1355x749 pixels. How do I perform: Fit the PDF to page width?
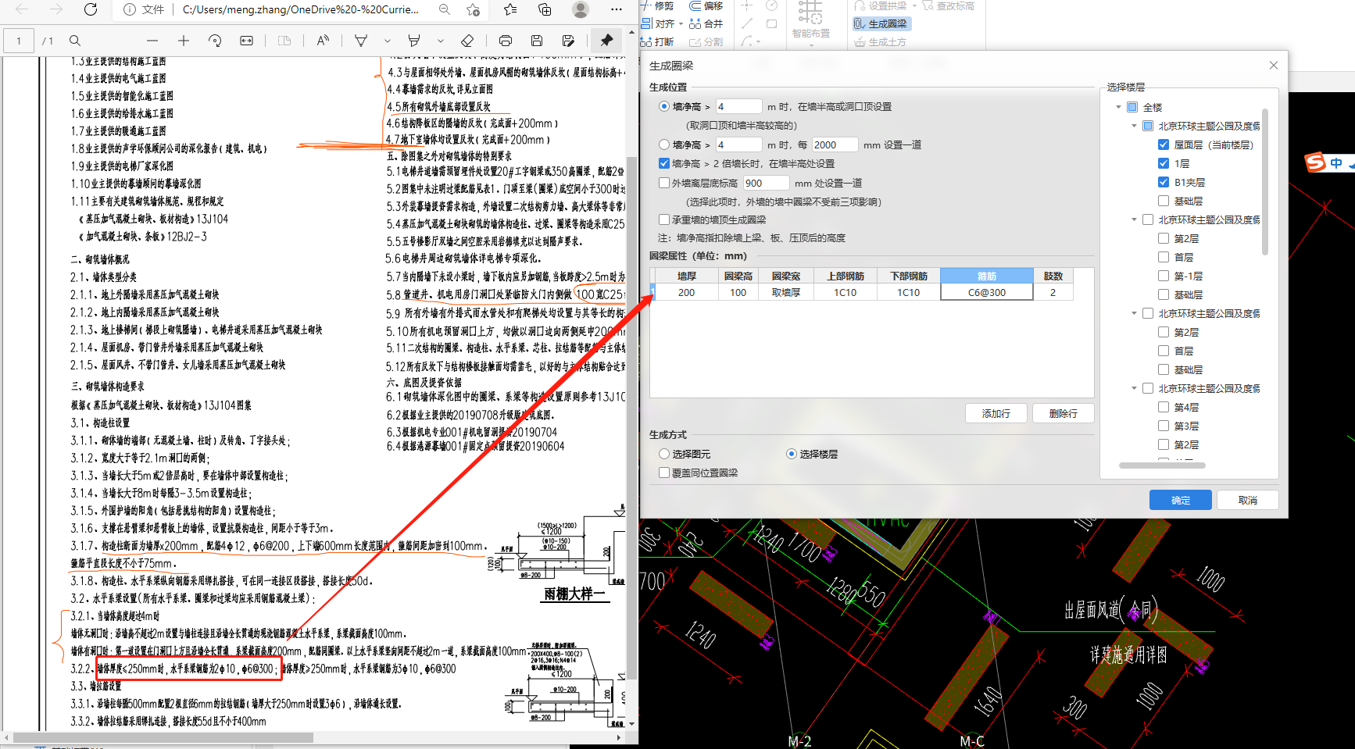246,41
